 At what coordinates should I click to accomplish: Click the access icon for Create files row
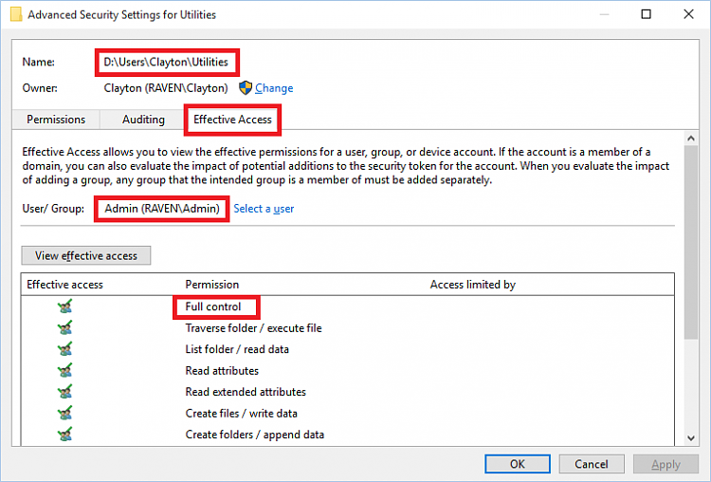coord(64,413)
